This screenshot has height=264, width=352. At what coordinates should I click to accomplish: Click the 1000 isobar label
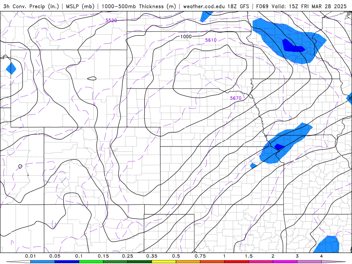[x=186, y=37]
